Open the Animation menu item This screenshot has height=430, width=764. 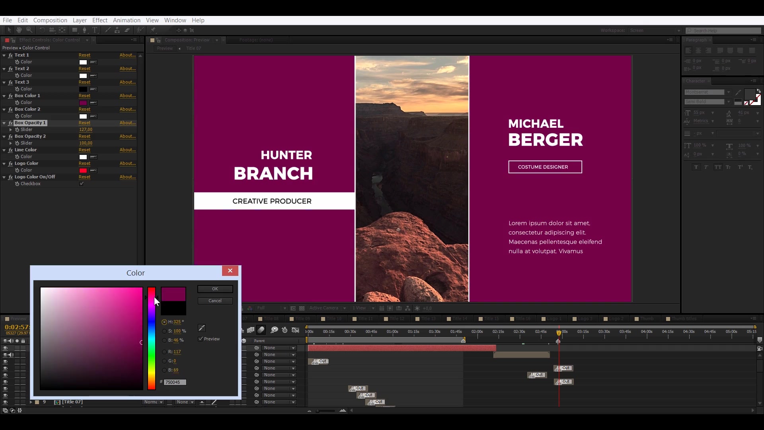127,20
